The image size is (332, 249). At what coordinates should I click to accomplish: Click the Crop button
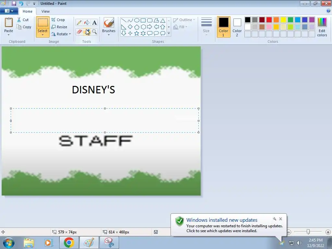(58, 20)
